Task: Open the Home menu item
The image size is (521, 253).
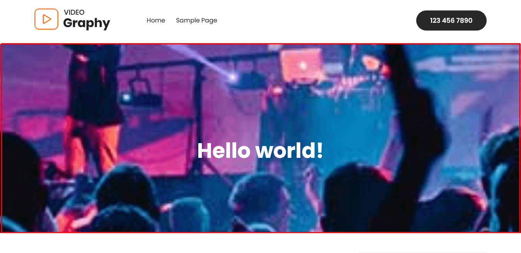Action: (x=156, y=21)
